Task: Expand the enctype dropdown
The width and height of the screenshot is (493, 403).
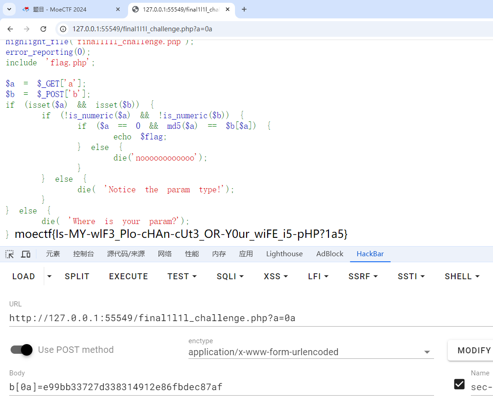Action: [426, 352]
